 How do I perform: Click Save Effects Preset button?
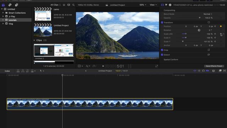click(x=214, y=66)
